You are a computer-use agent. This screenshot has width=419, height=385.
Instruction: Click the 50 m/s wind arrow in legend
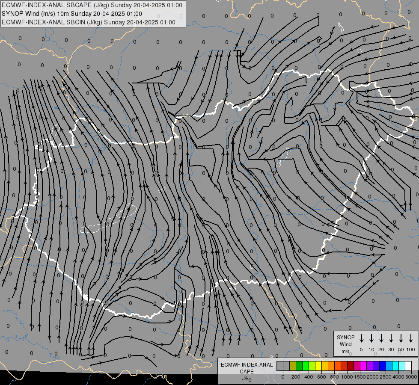tap(401, 338)
